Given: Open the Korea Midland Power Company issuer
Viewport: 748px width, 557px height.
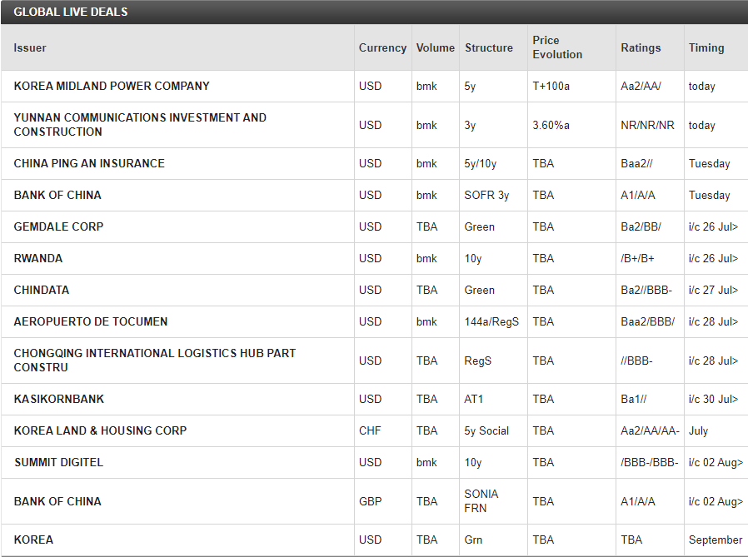Looking at the screenshot, I should [111, 86].
